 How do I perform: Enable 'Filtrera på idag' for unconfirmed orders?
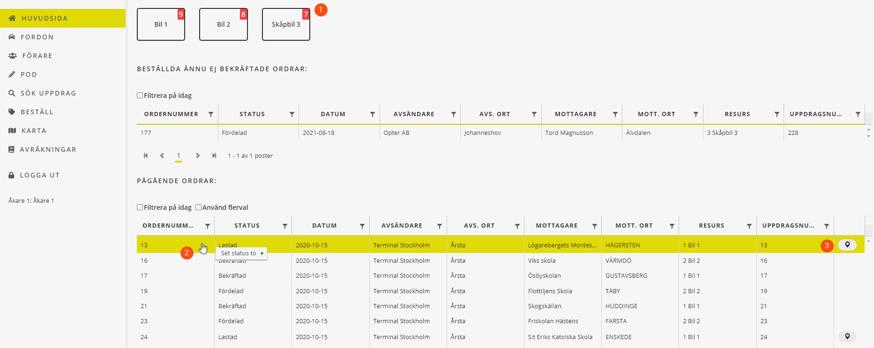point(140,96)
